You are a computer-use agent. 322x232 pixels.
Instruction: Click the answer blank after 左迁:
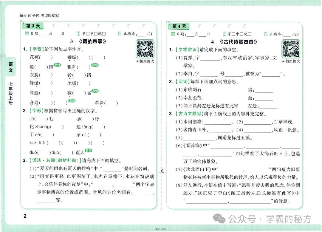268,106
